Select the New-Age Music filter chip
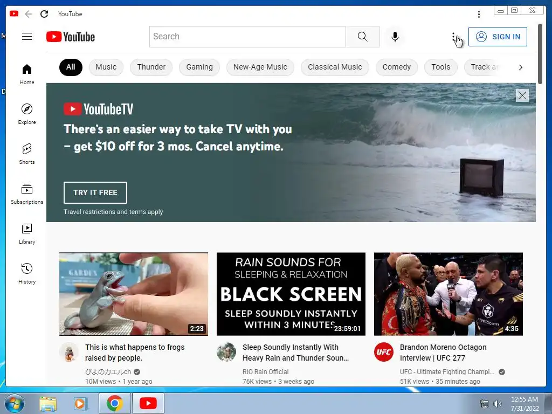This screenshot has width=552, height=414. (260, 67)
